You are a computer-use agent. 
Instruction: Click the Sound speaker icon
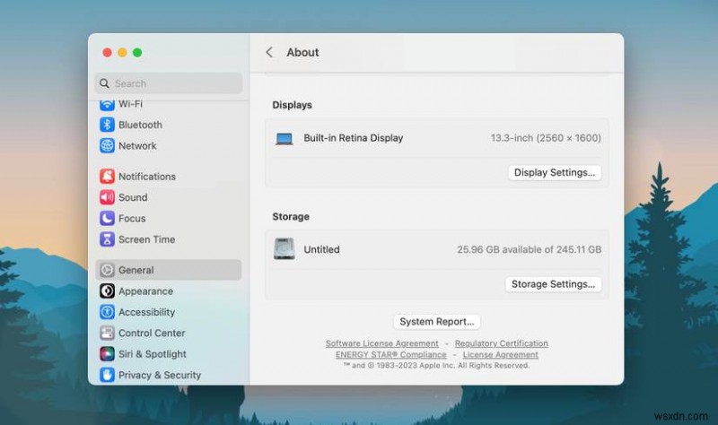pyautogui.click(x=107, y=197)
